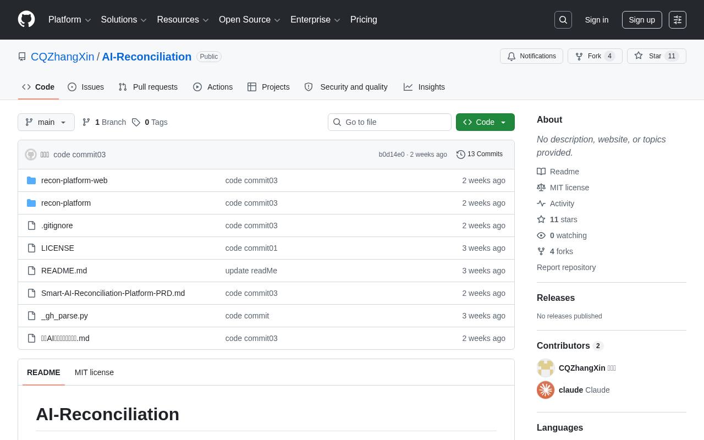Click the .gitignore file icon
This screenshot has height=440, width=704.
pos(31,226)
